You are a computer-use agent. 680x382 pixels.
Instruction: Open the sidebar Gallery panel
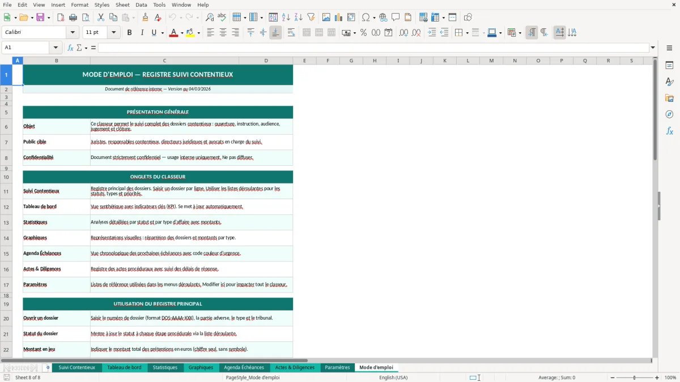[x=669, y=98]
